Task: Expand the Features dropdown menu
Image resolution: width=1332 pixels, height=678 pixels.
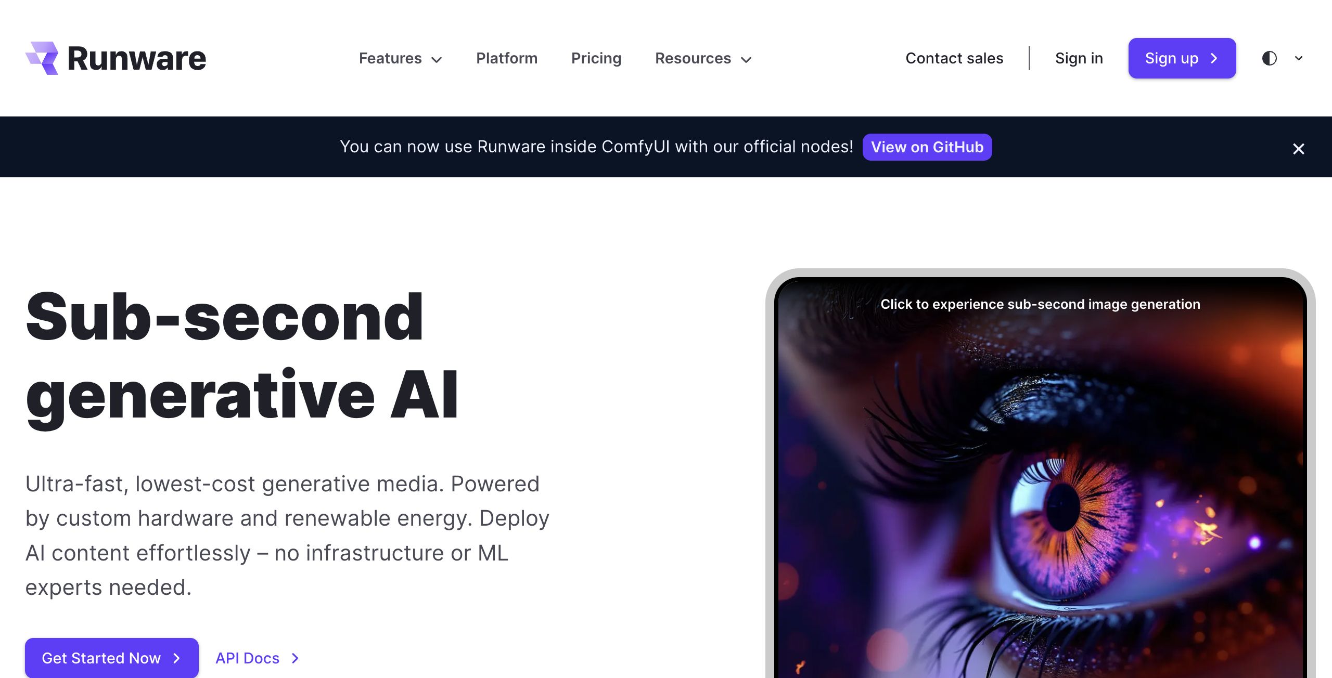Action: [x=401, y=58]
